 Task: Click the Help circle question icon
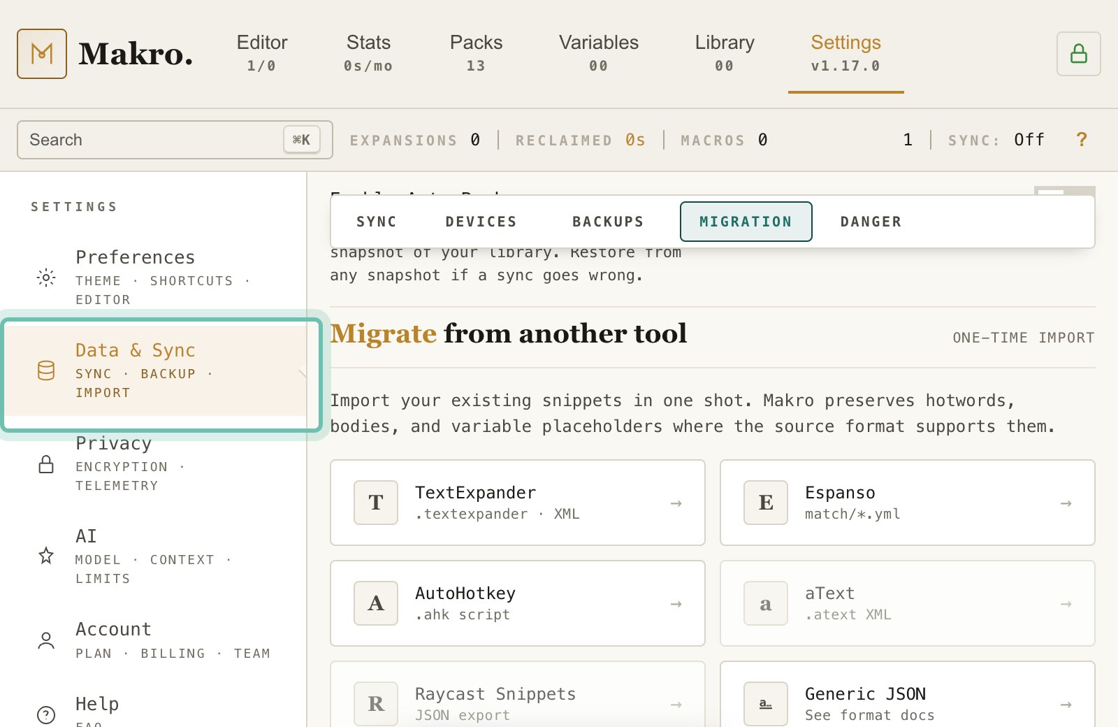tap(46, 714)
